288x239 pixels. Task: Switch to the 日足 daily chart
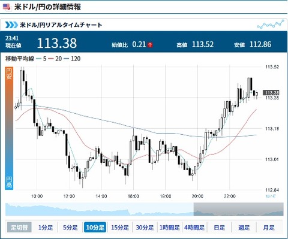pos(219,227)
